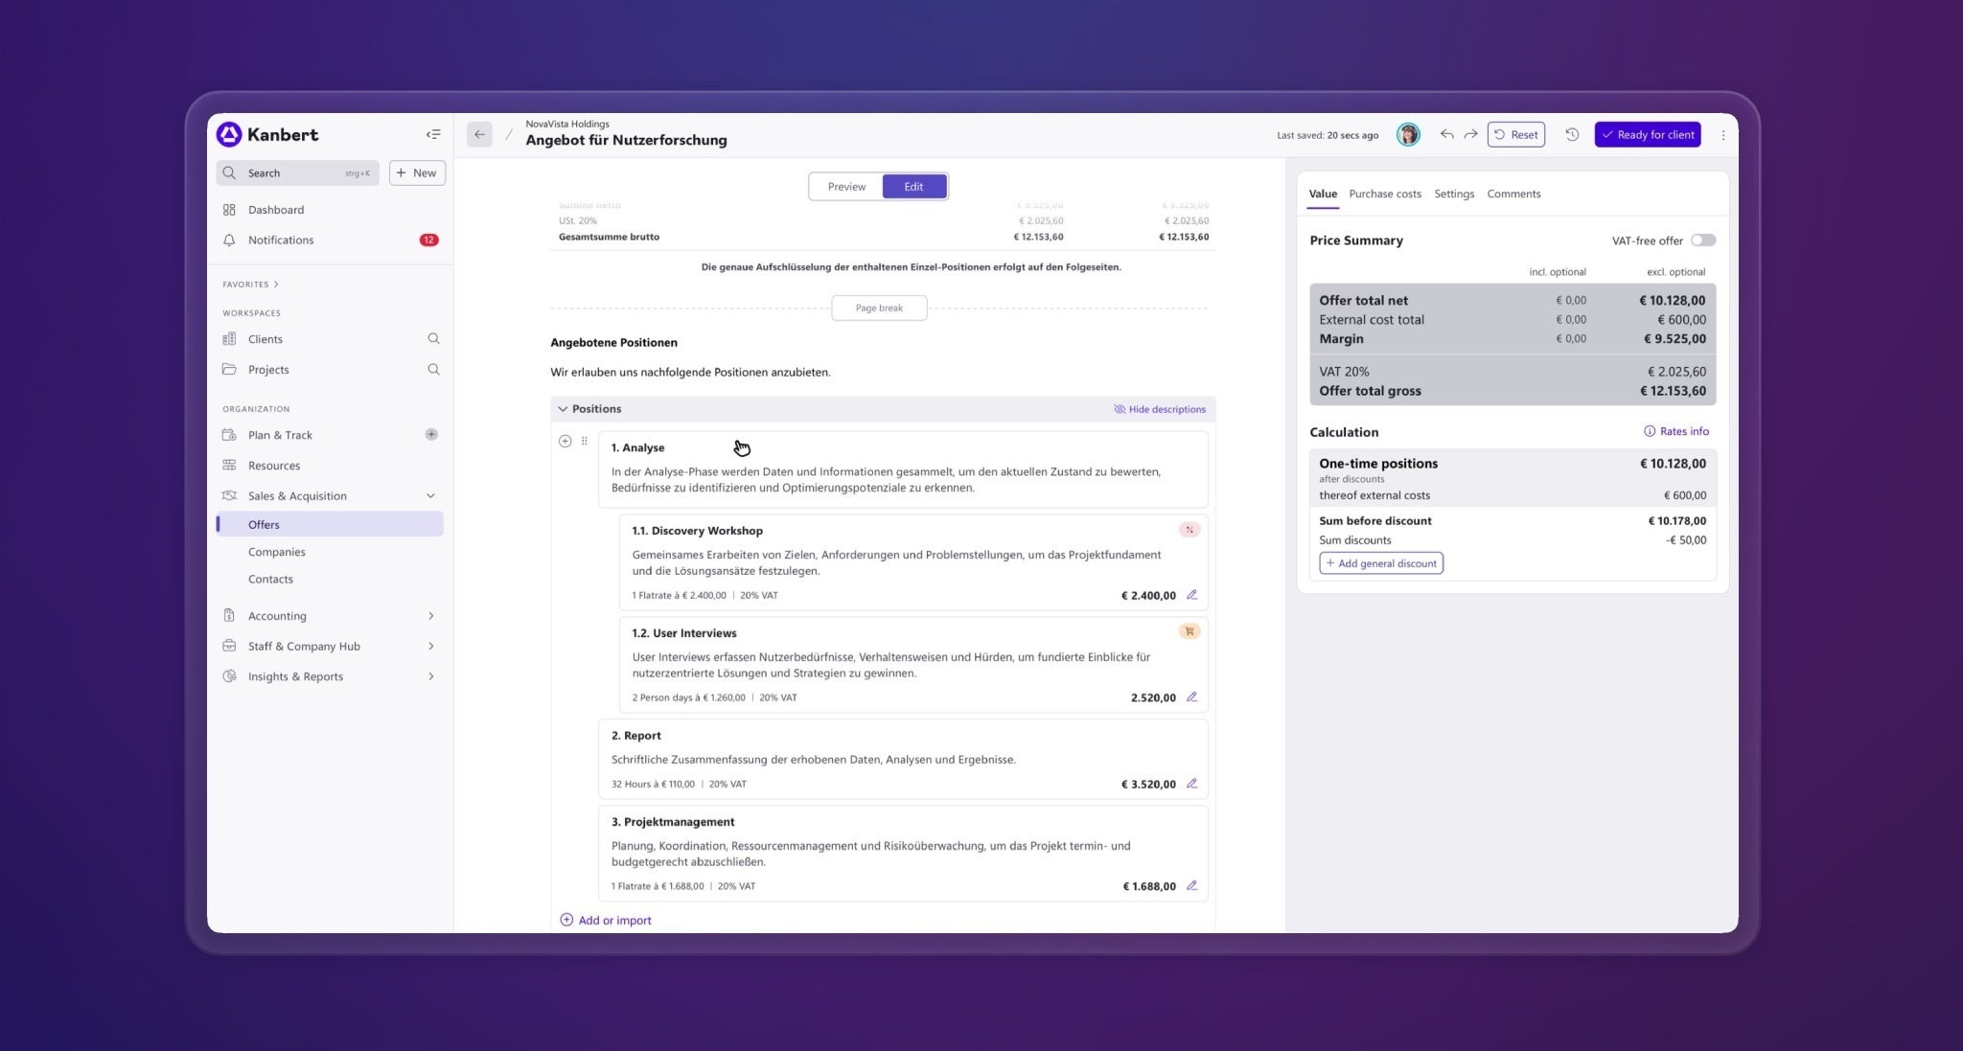Click edit pencil for Discovery Workshop
The image size is (1963, 1051).
[1191, 595]
